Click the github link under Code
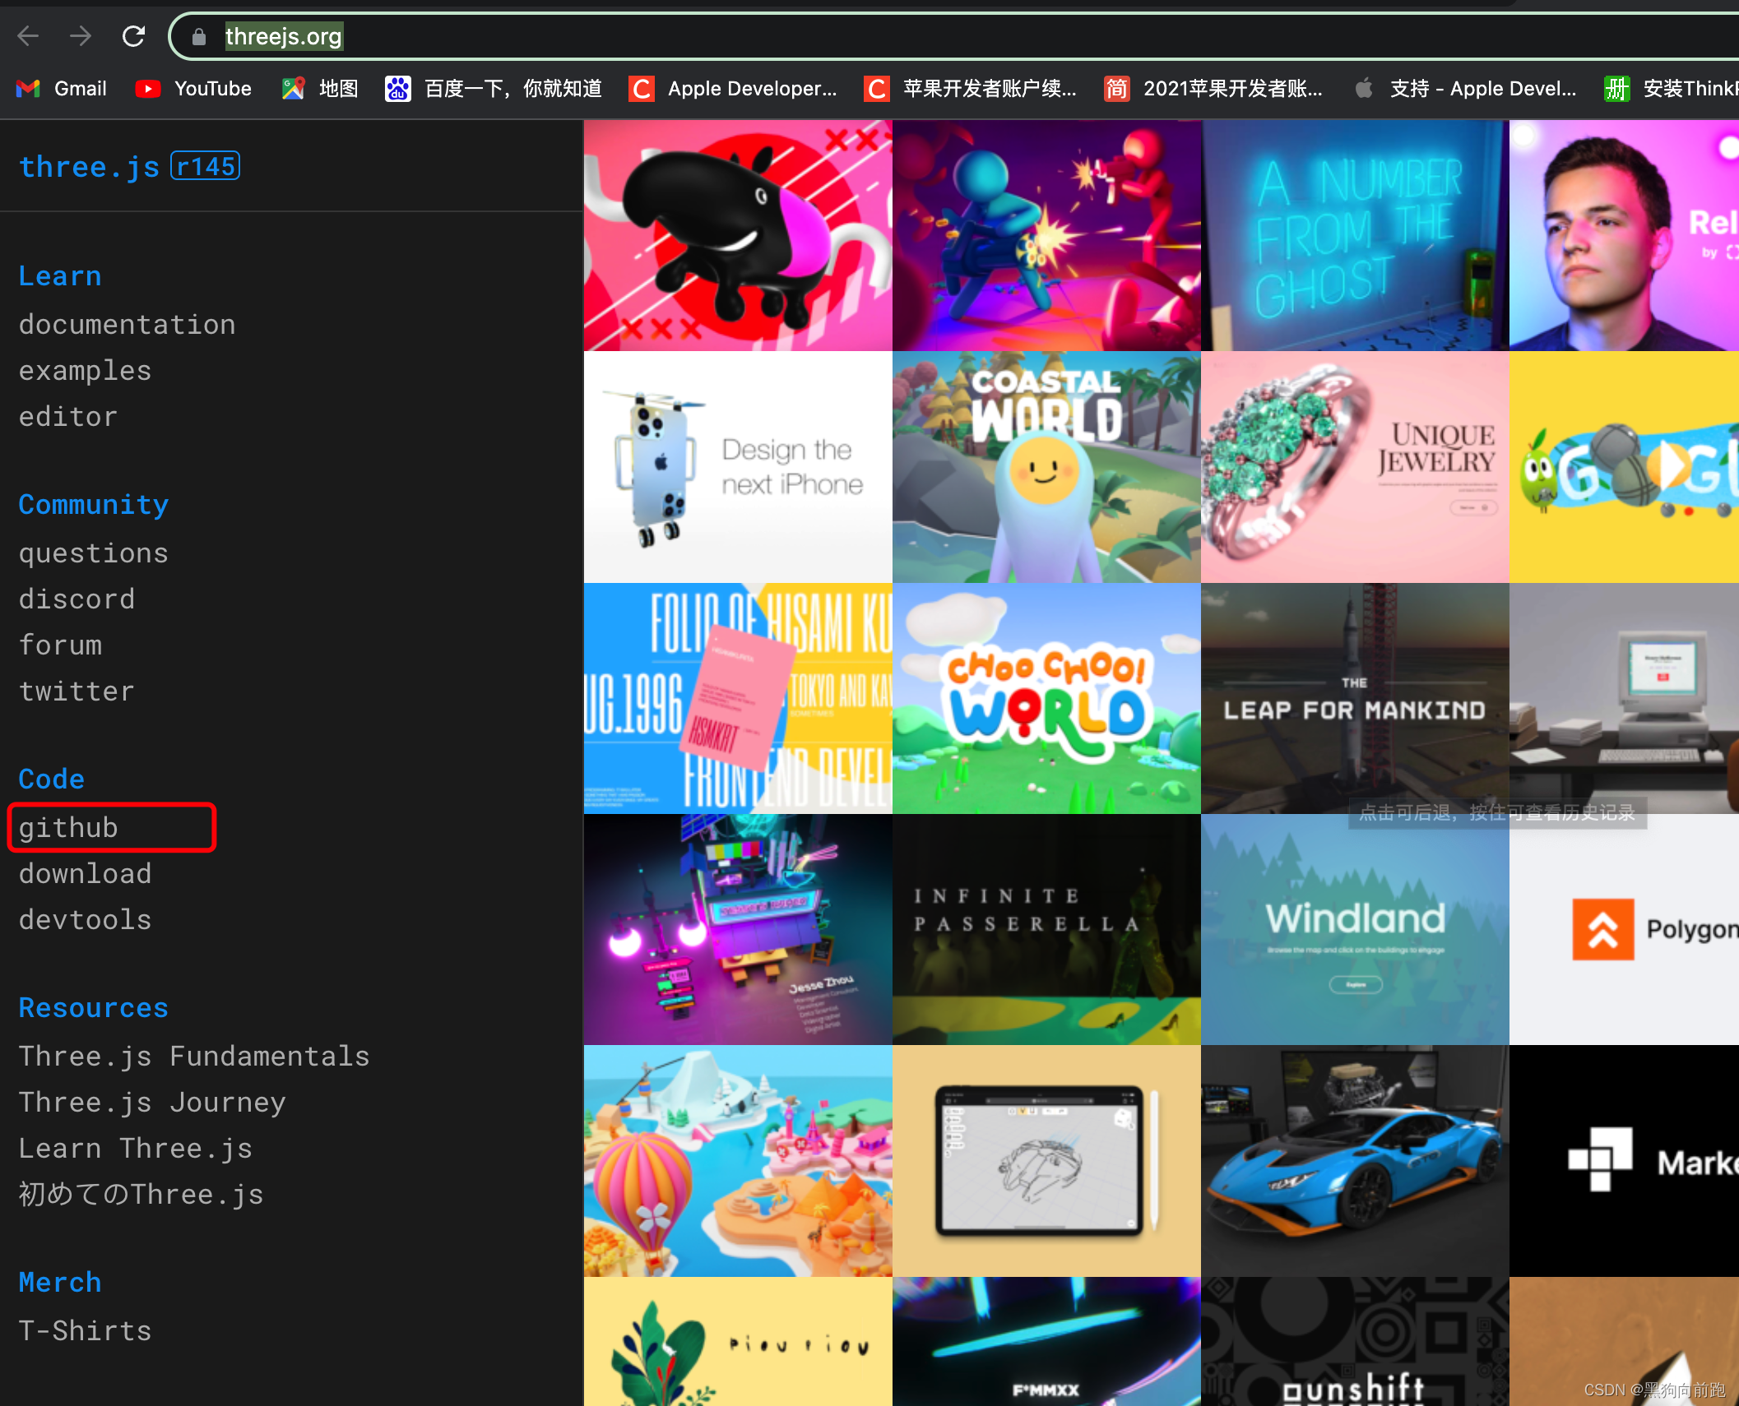This screenshot has width=1739, height=1406. (68, 828)
